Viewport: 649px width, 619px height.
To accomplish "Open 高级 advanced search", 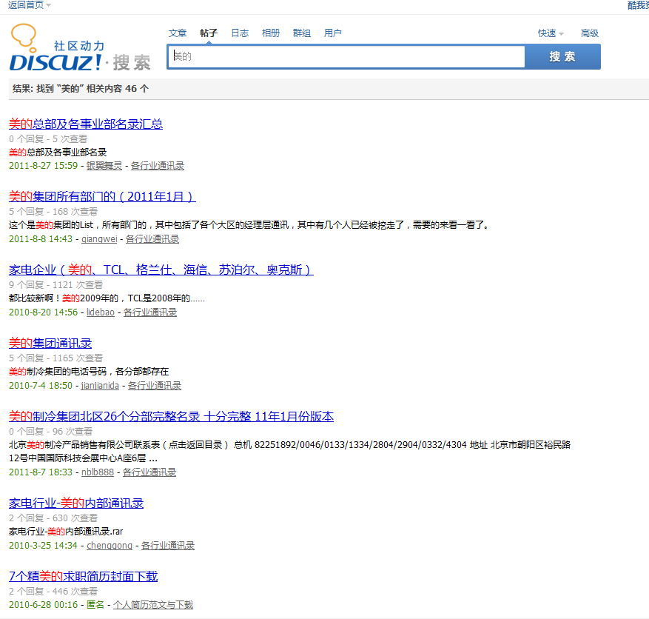I will [589, 33].
